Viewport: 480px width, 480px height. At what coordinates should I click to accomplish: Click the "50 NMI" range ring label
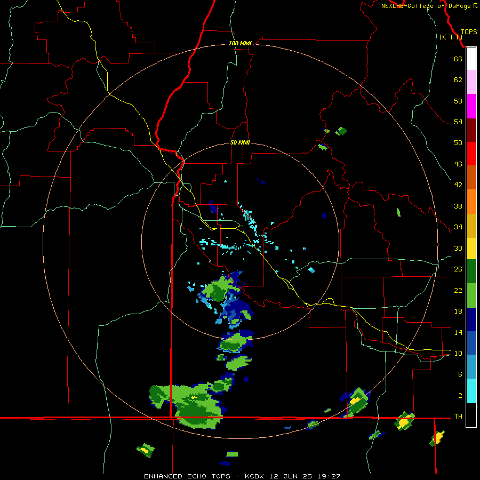tap(240, 142)
